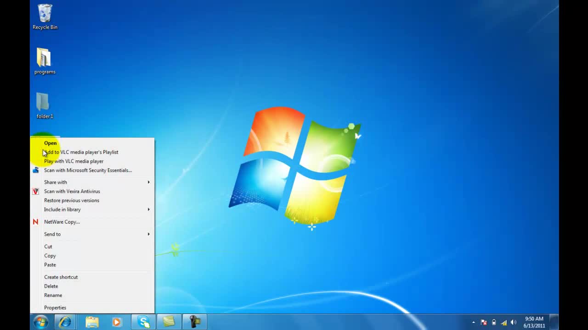Open the network signal tray icon
The width and height of the screenshot is (588, 330).
504,322
